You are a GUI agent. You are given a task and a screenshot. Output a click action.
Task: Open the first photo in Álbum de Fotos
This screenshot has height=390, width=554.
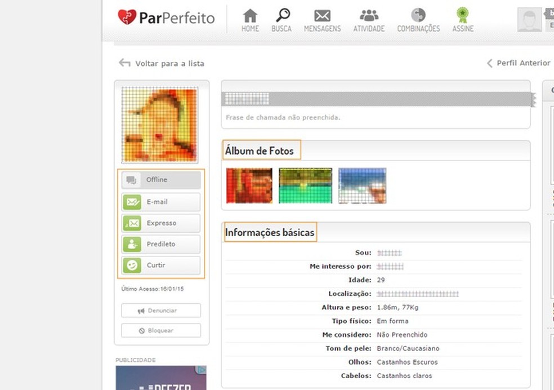[249, 185]
